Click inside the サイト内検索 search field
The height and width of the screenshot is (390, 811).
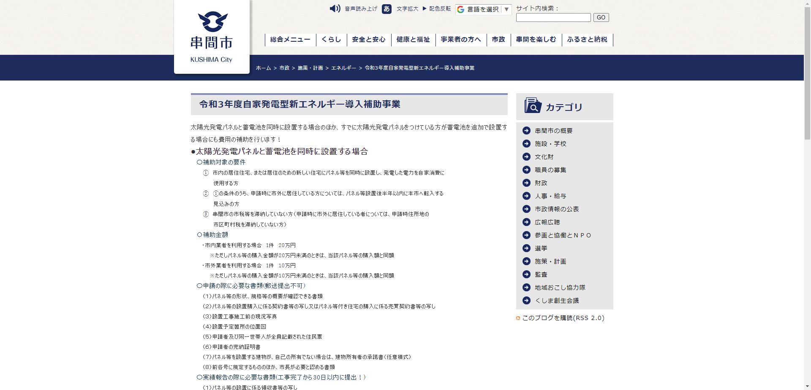(553, 17)
